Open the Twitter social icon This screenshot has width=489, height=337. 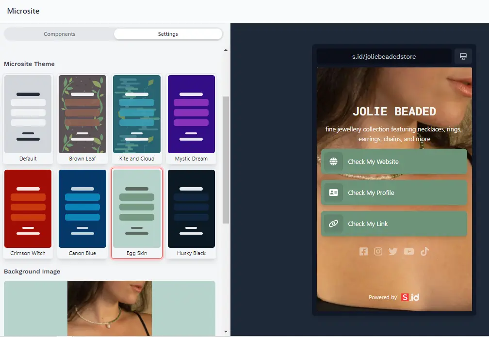pyautogui.click(x=393, y=252)
